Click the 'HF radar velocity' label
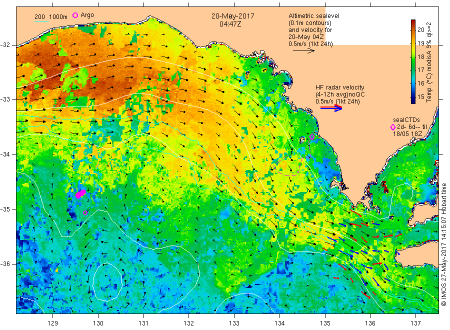The image size is (450, 330). coord(340,87)
